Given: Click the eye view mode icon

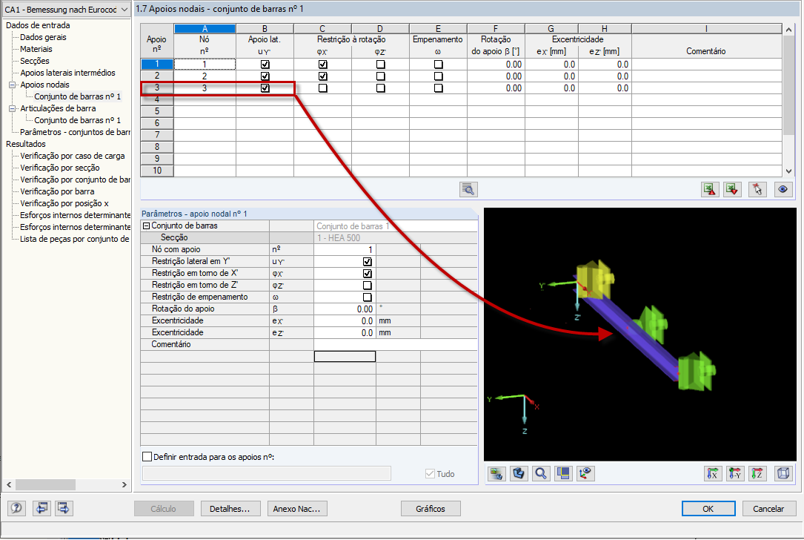Looking at the screenshot, I should tap(783, 189).
